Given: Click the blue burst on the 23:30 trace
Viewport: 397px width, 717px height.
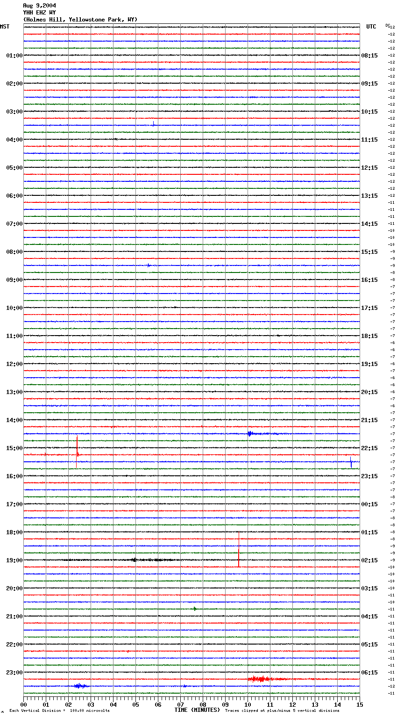Looking at the screenshot, I should 80,686.
